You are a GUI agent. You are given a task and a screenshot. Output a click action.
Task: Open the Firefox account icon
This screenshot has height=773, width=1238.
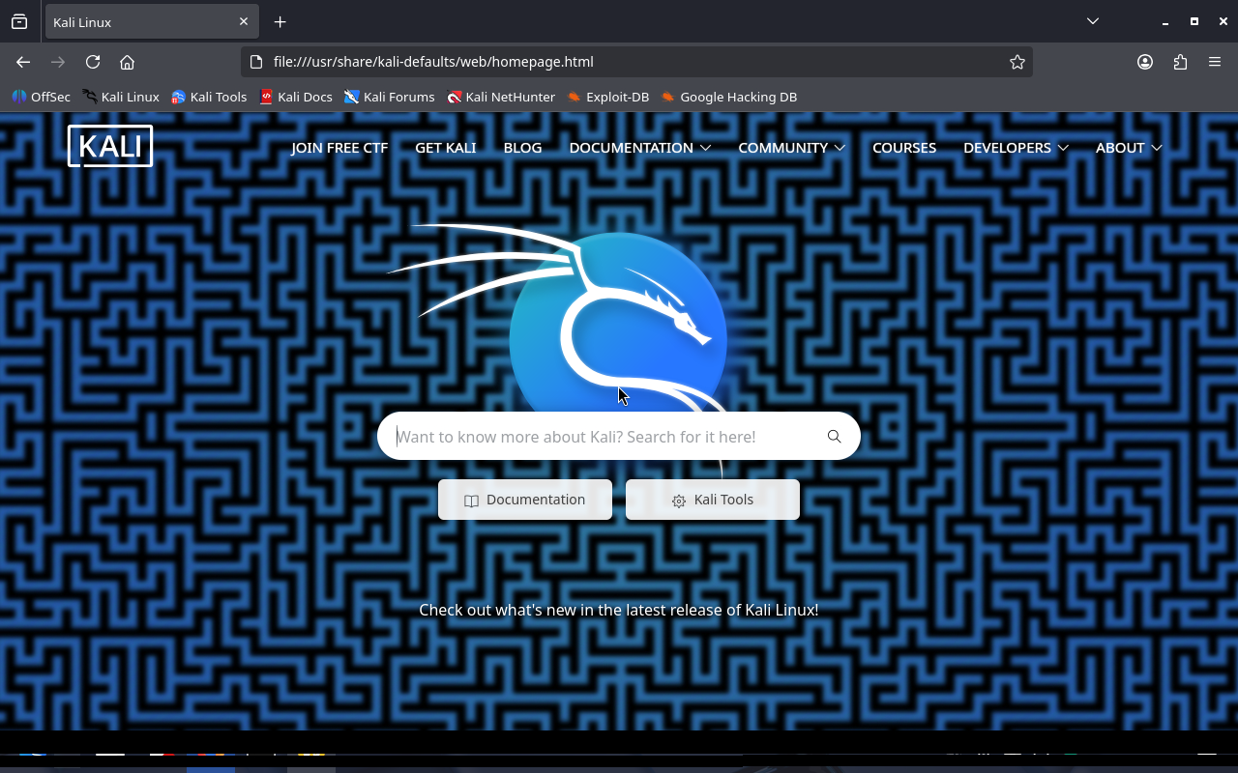[x=1145, y=62]
